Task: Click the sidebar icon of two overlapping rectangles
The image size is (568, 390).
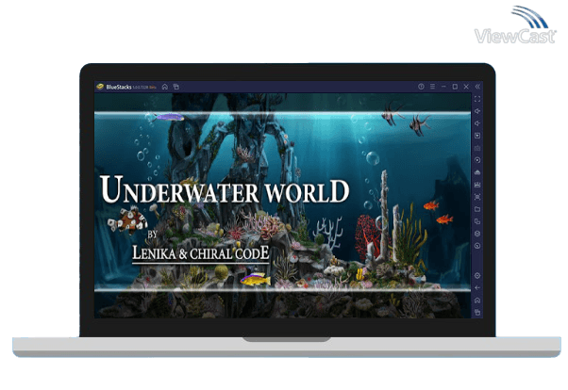Action: click(477, 221)
